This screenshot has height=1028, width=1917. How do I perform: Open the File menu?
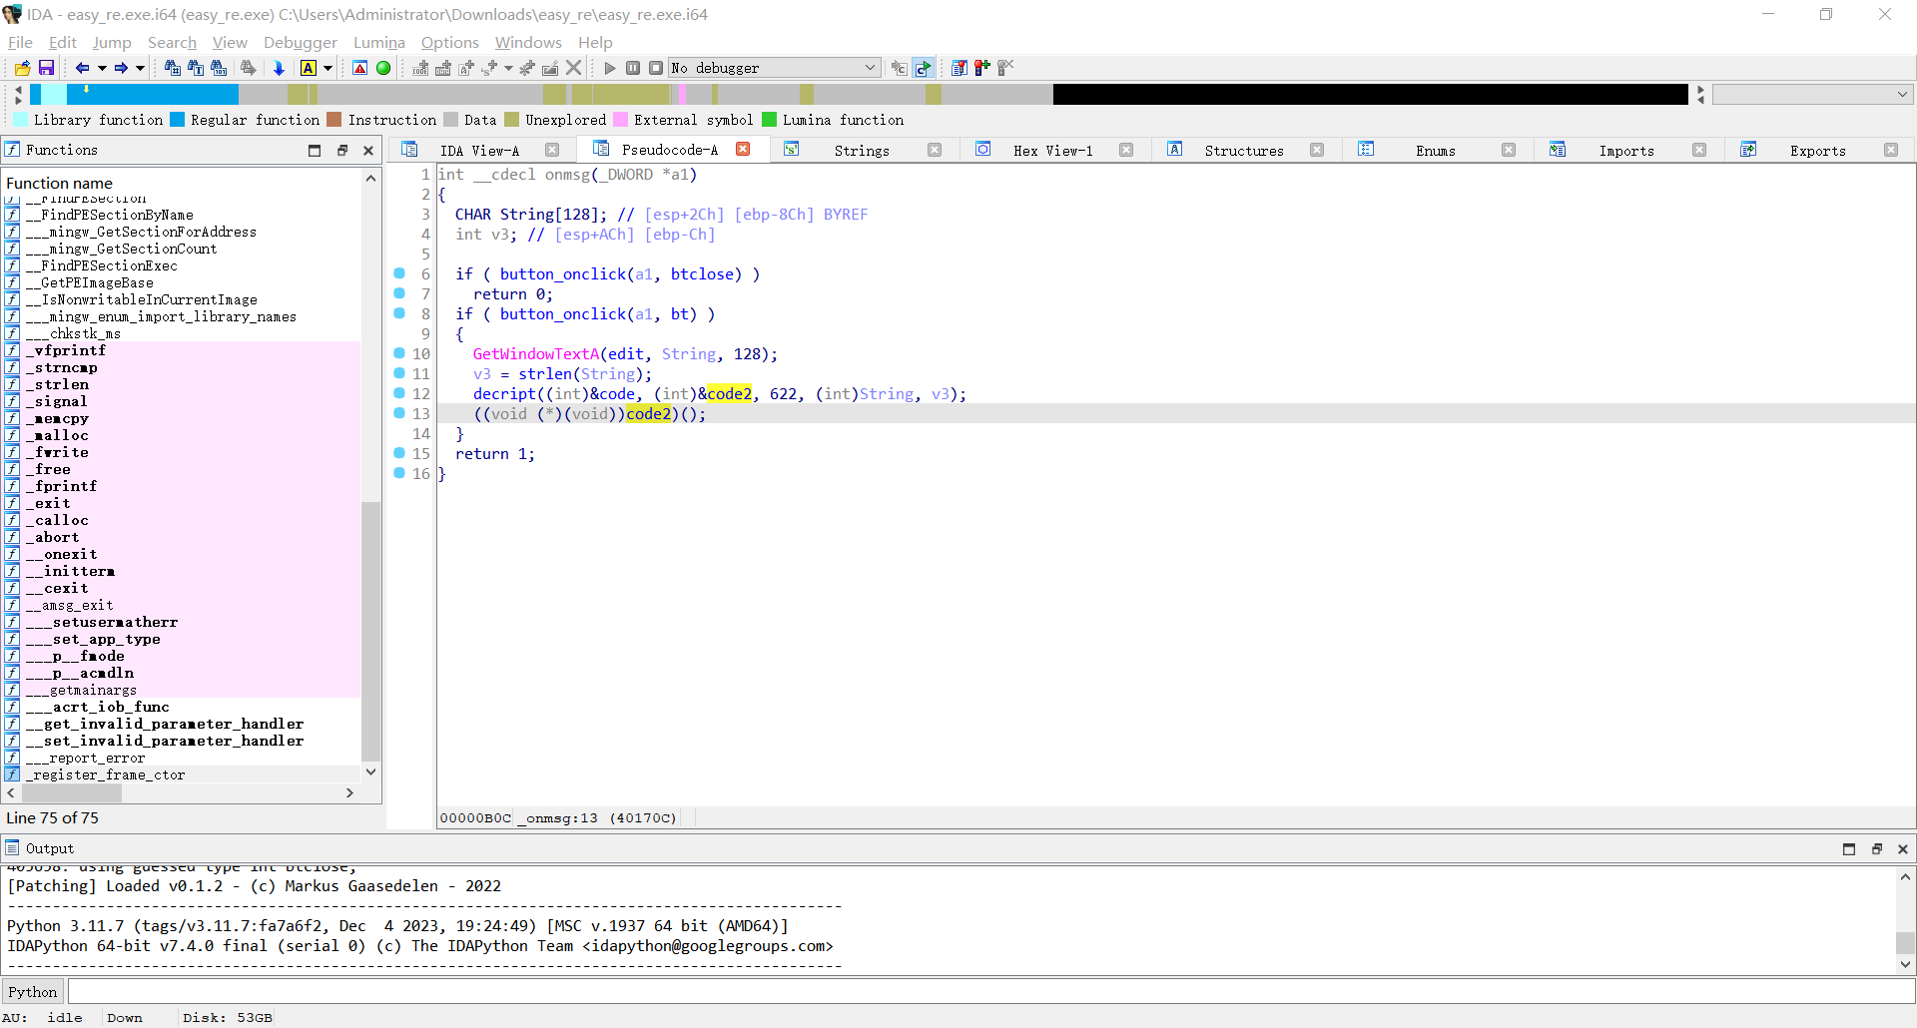click(20, 42)
